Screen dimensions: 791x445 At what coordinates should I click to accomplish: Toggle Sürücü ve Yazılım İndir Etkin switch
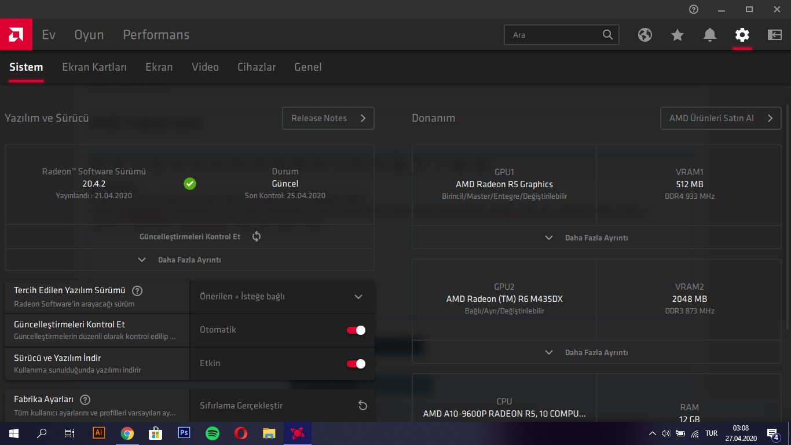coord(356,364)
